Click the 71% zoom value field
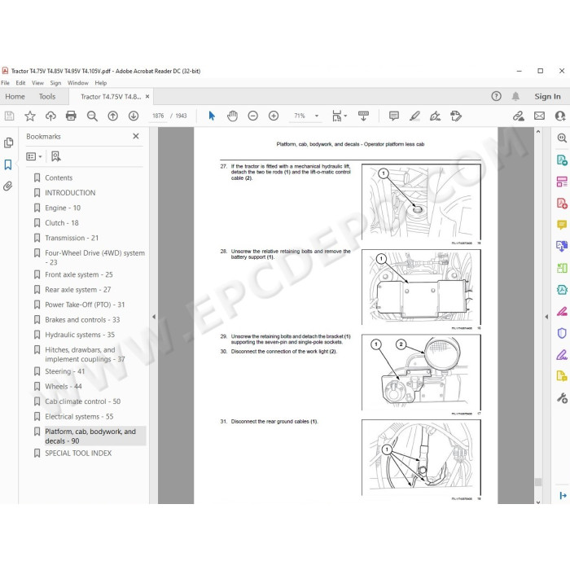This screenshot has height=570, width=570. pyautogui.click(x=300, y=116)
